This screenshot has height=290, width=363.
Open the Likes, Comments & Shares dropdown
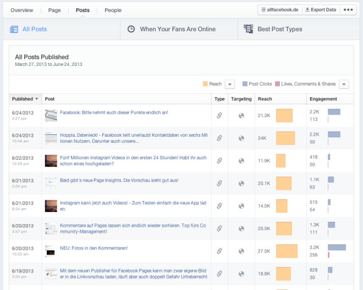coord(344,84)
